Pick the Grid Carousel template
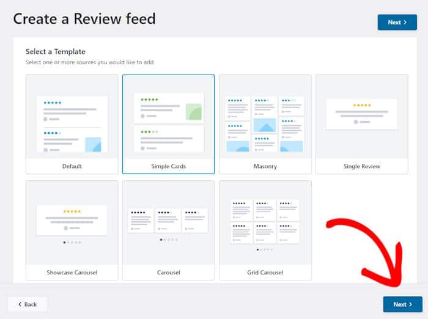The image size is (428, 319). coord(265,223)
